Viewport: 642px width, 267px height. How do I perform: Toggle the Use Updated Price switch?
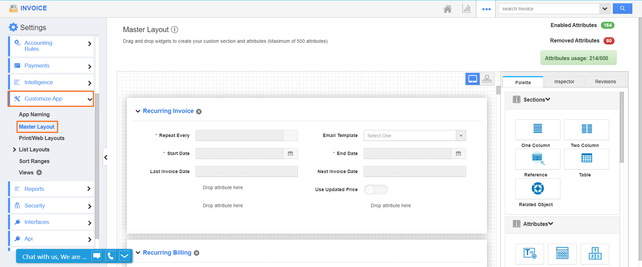click(x=376, y=190)
